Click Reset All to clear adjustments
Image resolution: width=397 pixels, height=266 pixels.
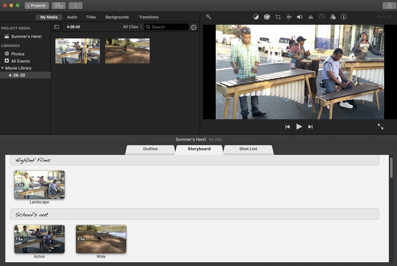pos(384,17)
